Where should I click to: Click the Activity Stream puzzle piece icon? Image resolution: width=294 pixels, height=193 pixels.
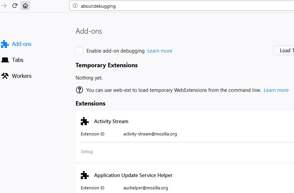[85, 121]
